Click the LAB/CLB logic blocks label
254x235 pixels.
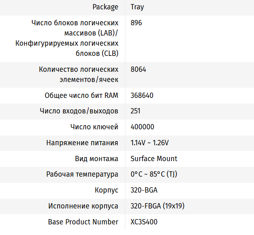[x=67, y=38]
